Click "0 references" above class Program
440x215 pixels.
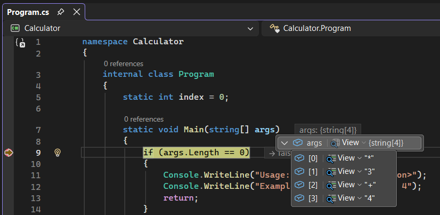(x=123, y=63)
